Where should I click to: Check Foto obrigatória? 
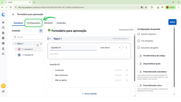139,41
